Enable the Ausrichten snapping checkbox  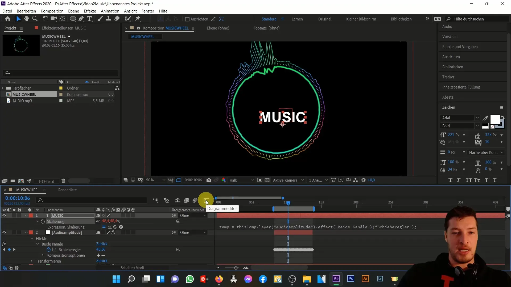(187, 19)
